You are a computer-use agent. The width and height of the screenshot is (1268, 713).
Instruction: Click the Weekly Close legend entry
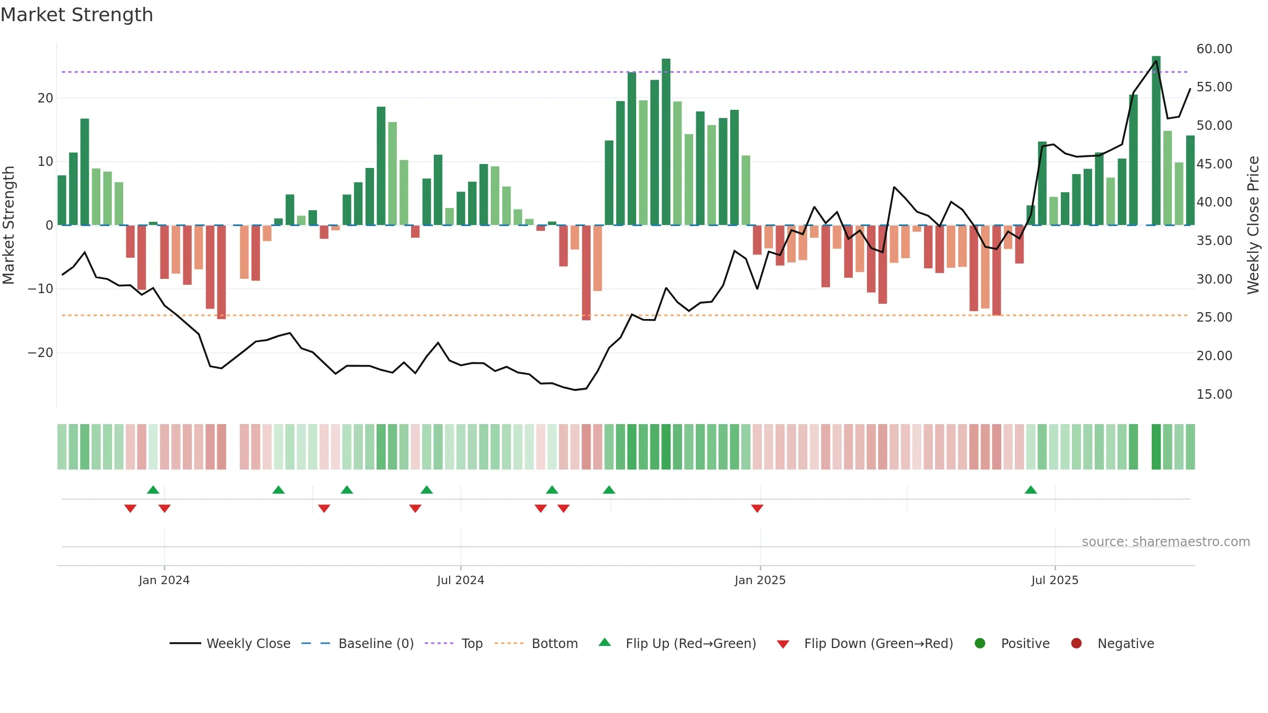pyautogui.click(x=230, y=643)
